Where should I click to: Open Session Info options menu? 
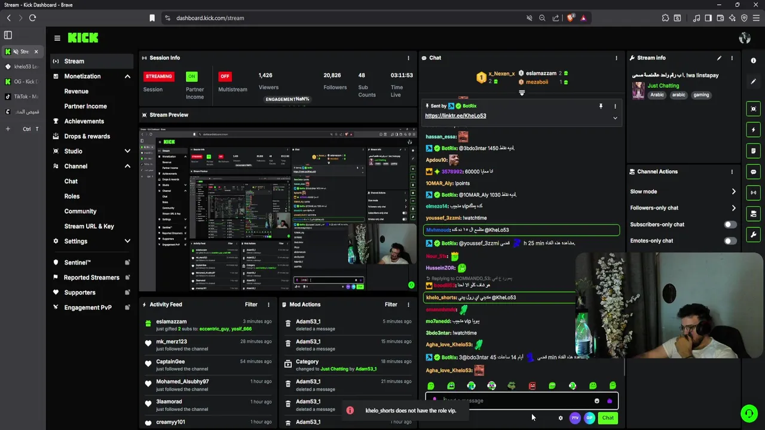tap(409, 58)
